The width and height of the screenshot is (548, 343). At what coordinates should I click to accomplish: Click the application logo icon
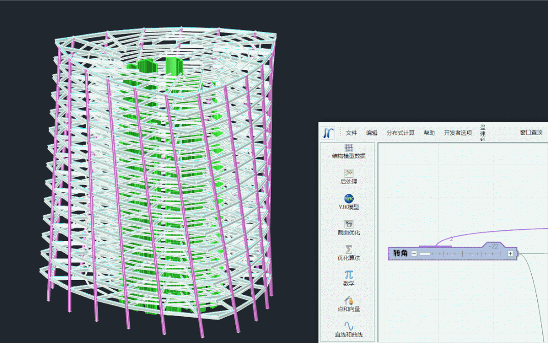(328, 133)
